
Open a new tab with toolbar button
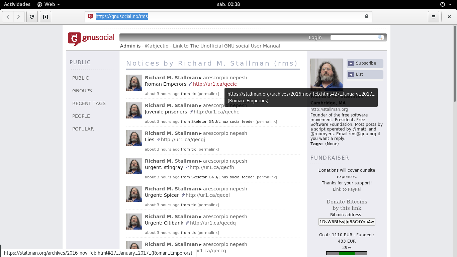click(x=45, y=17)
